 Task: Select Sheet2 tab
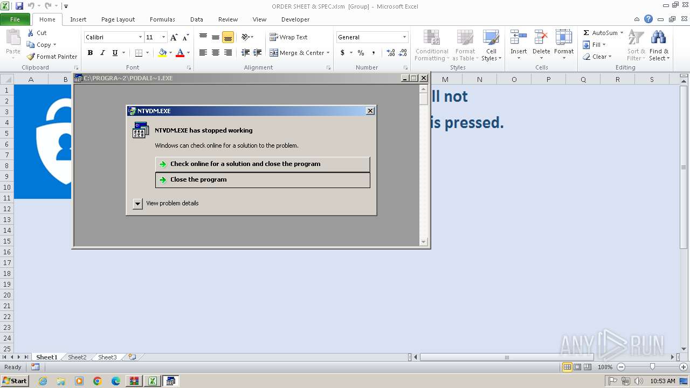[77, 357]
